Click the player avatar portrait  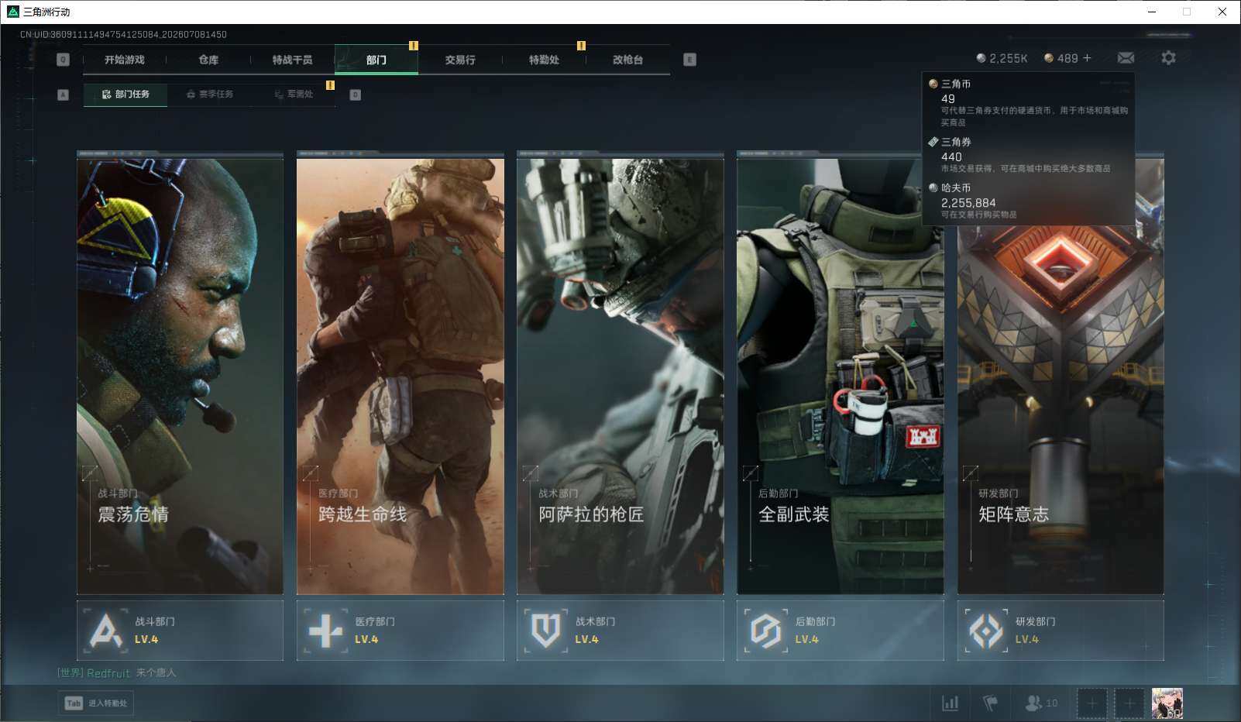click(1167, 703)
